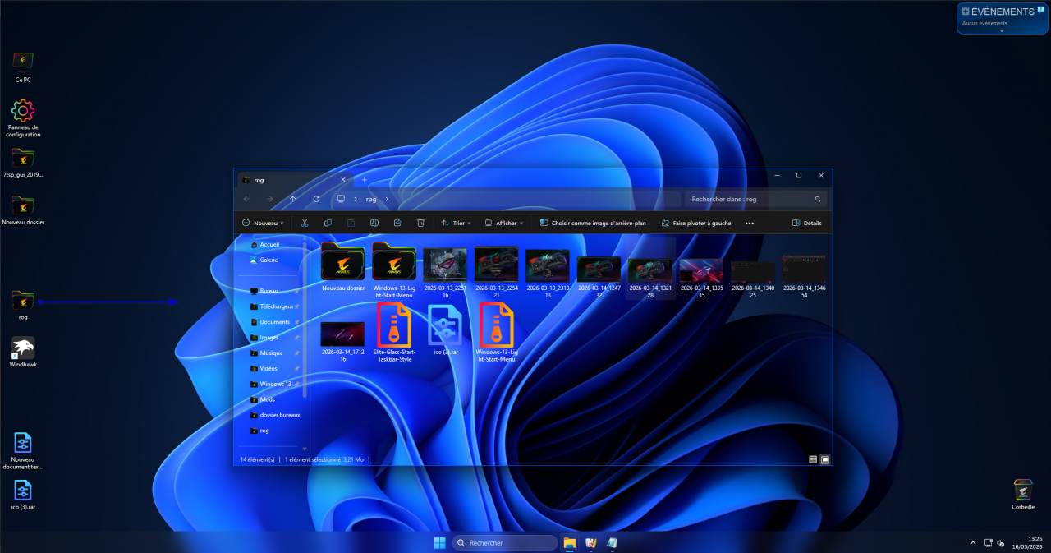The width and height of the screenshot is (1051, 553).
Task: Go up one folder with Up arrow
Action: point(293,199)
